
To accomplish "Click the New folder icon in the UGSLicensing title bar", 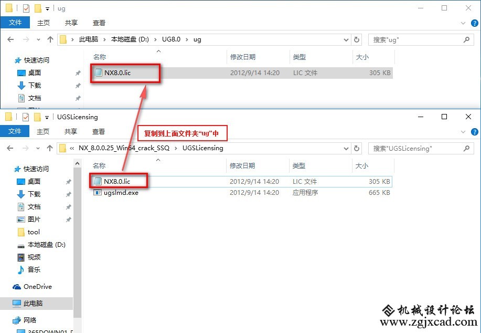I will pos(37,117).
